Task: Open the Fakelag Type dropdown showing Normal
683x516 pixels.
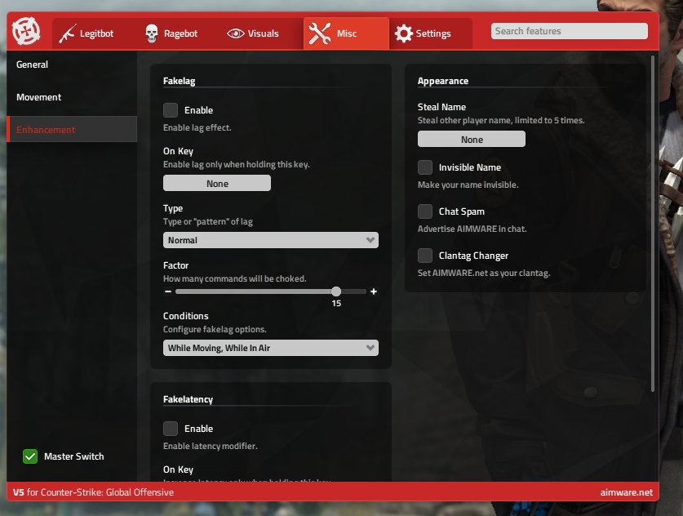Action: click(x=271, y=240)
